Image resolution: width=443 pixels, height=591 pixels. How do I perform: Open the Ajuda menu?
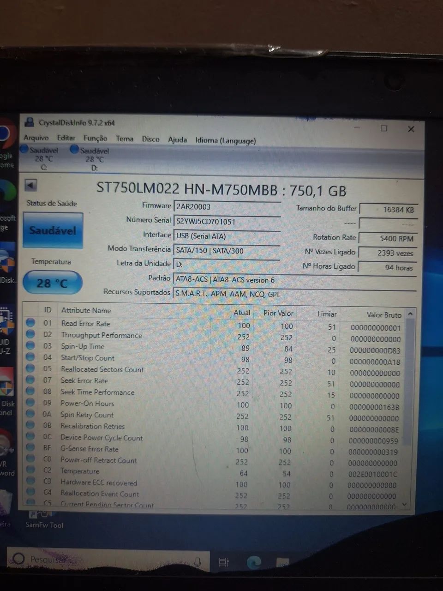[177, 139]
